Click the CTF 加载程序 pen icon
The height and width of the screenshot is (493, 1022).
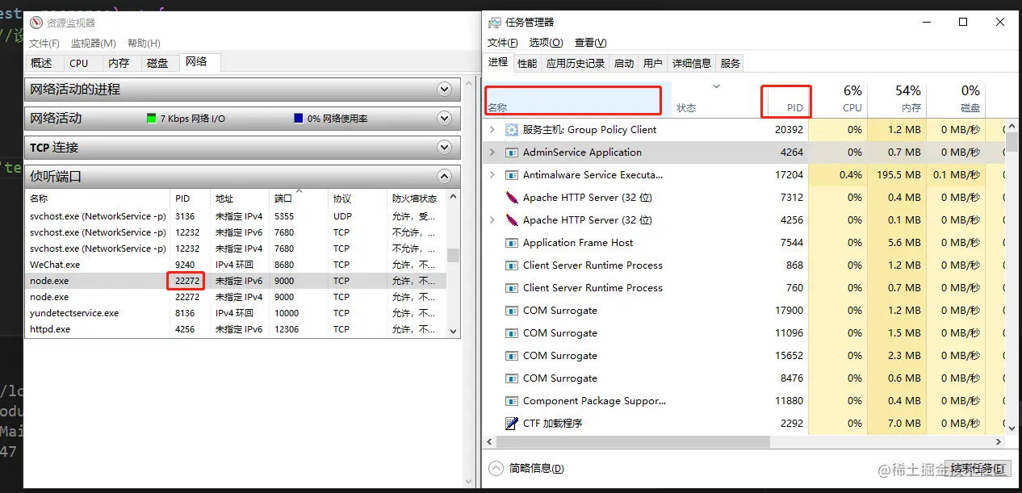[x=511, y=423]
